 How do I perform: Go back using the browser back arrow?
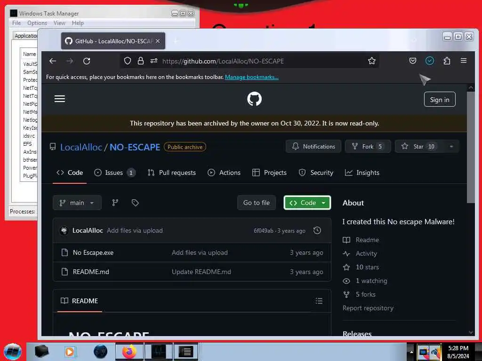tap(53, 61)
